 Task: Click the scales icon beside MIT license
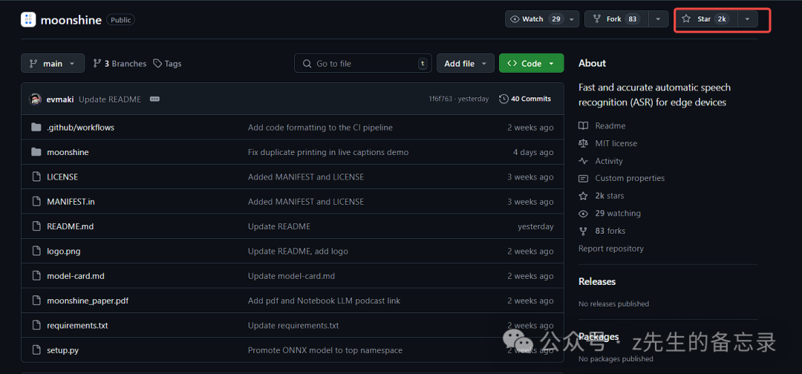tap(583, 143)
